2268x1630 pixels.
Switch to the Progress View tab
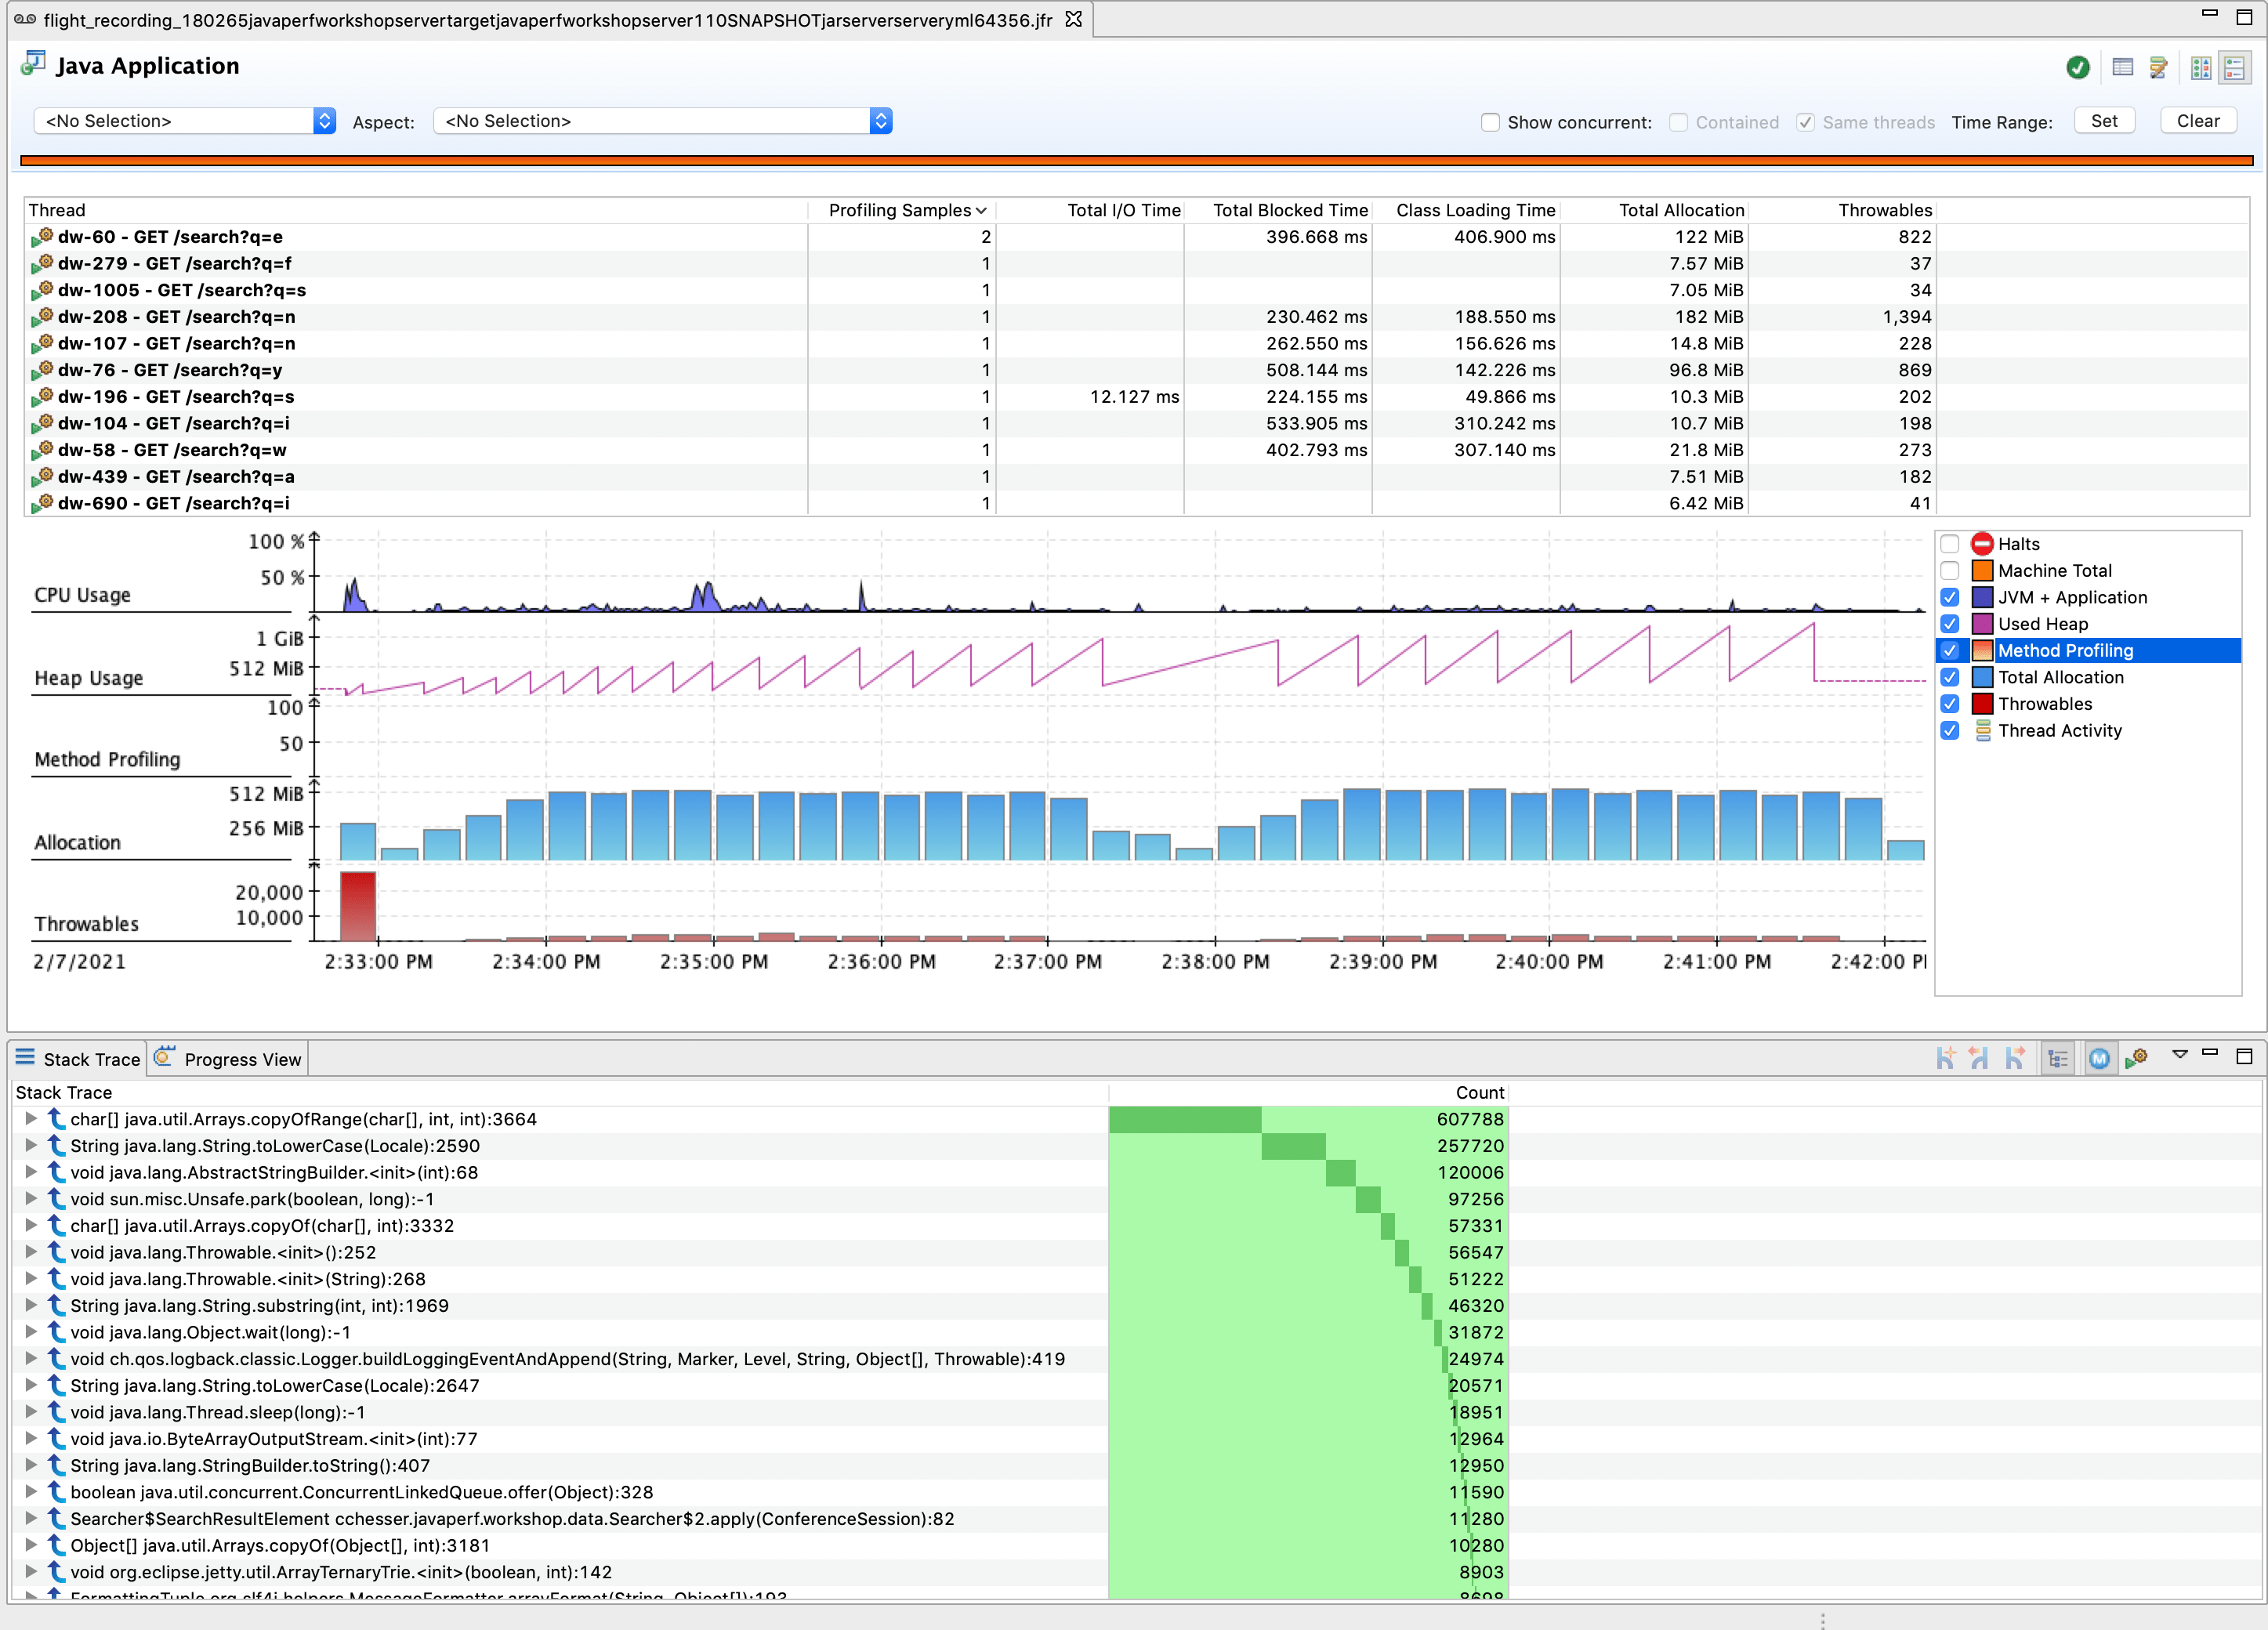click(x=242, y=1058)
